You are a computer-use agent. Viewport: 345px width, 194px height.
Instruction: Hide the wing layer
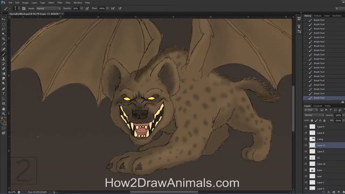tap(306, 139)
